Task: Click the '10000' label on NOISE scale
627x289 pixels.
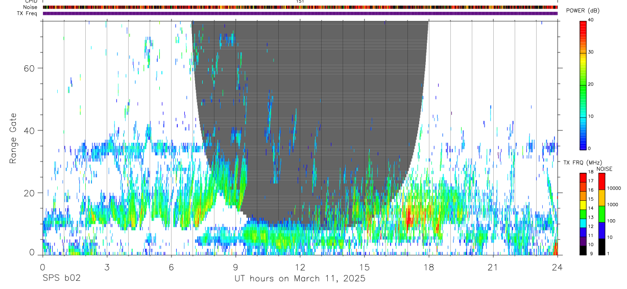Action: (615, 188)
